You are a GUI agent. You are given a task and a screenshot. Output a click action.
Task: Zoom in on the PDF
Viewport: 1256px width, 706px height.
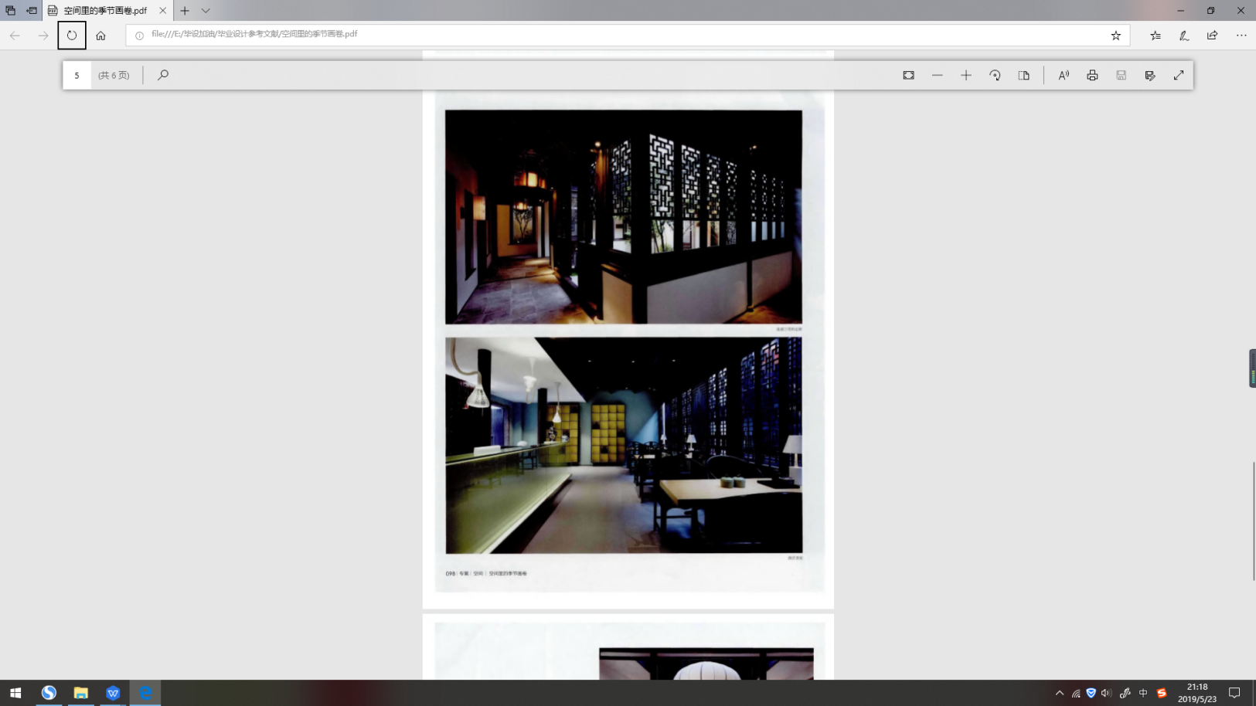tap(966, 75)
